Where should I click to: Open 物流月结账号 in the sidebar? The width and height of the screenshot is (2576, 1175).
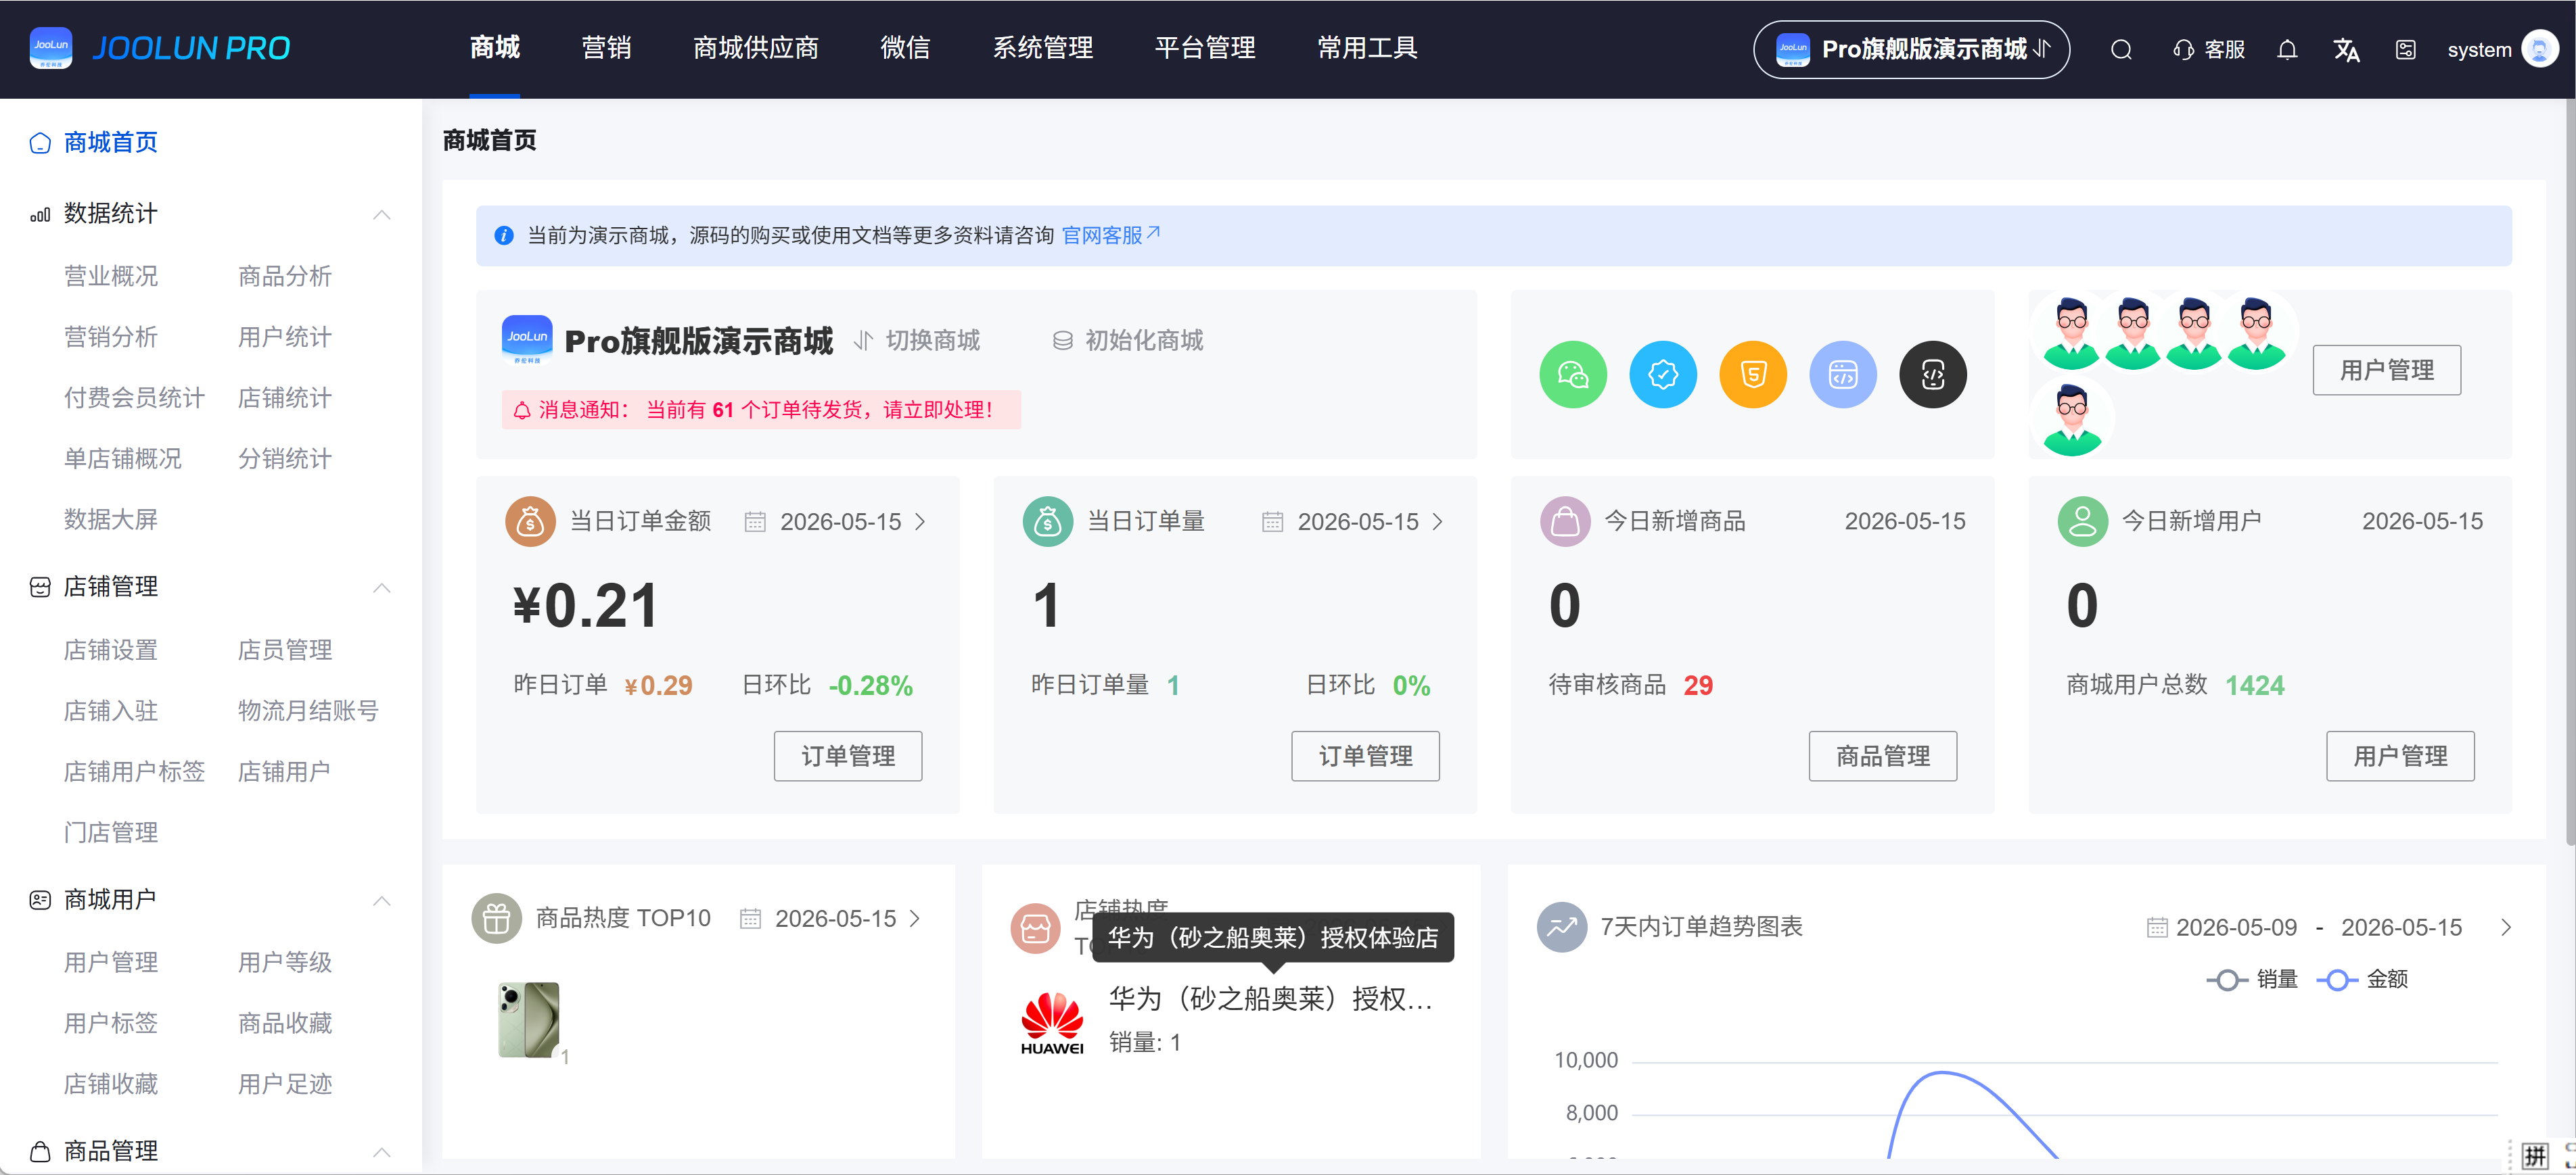[x=308, y=711]
